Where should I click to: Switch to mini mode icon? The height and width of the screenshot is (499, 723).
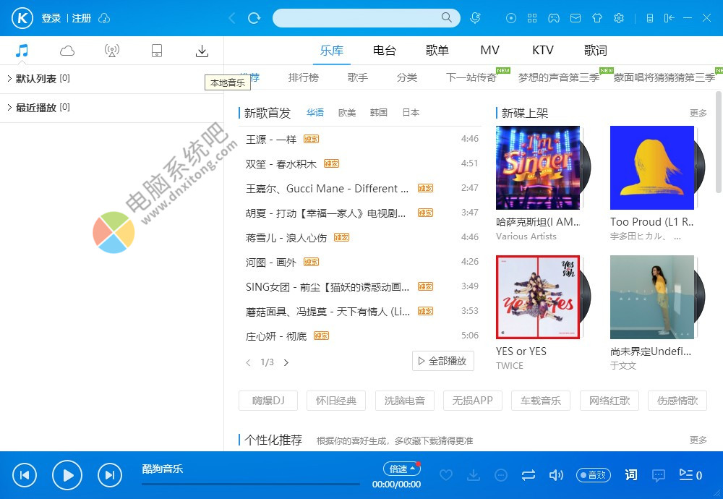(x=669, y=18)
